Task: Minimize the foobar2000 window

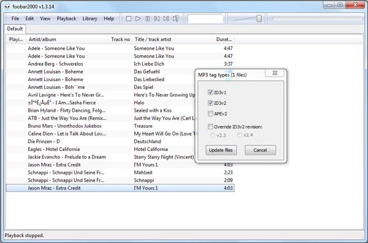Action: point(329,5)
